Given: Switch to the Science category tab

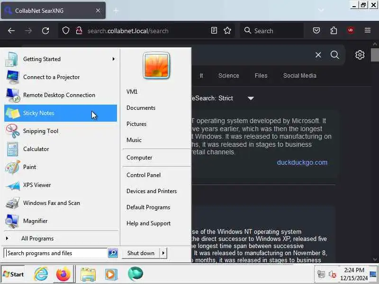Looking at the screenshot, I should [x=228, y=76].
